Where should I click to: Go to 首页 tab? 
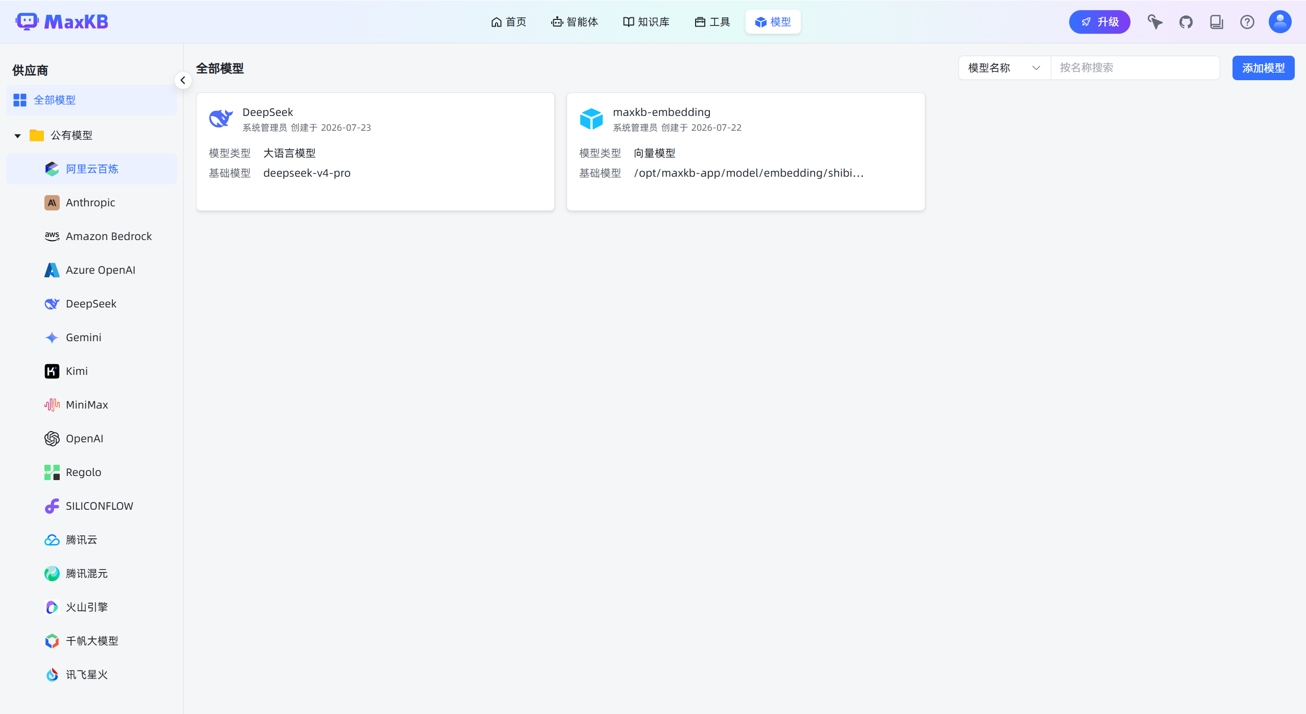coord(508,22)
